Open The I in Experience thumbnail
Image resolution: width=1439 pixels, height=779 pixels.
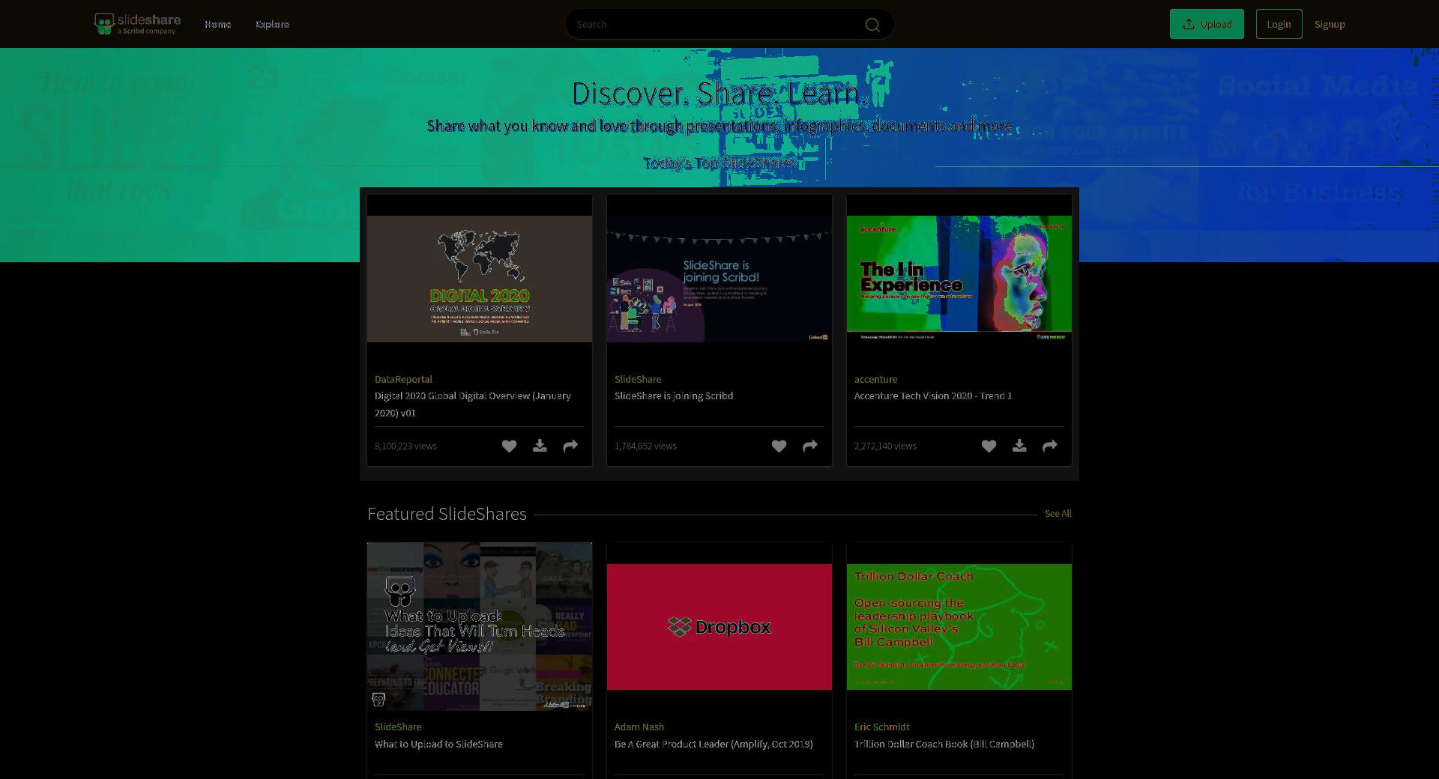[x=959, y=279]
